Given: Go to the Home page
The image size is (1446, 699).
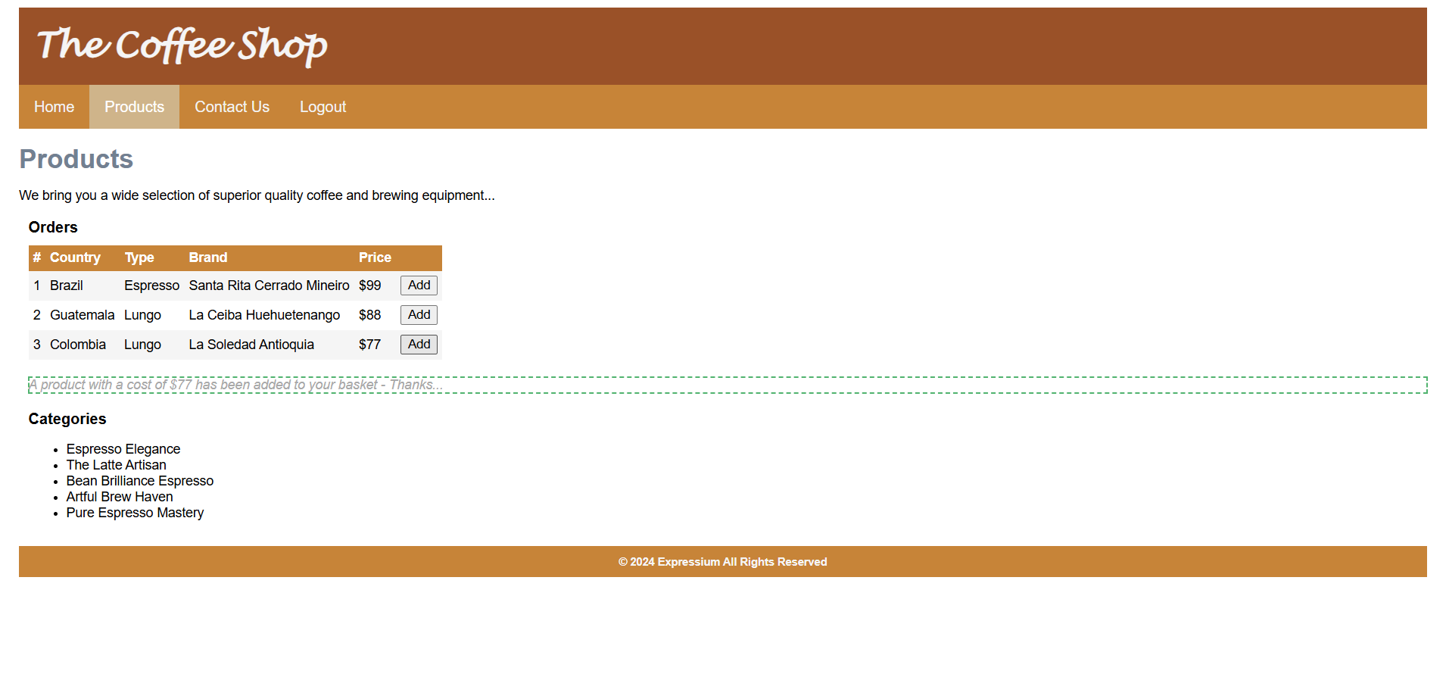Looking at the screenshot, I should click(x=54, y=107).
